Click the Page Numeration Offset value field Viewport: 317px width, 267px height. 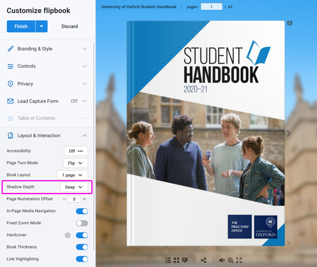(74, 199)
